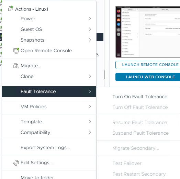Select Turn On Fault Tolerance
Screen dimensions: 180x179
pos(140,97)
